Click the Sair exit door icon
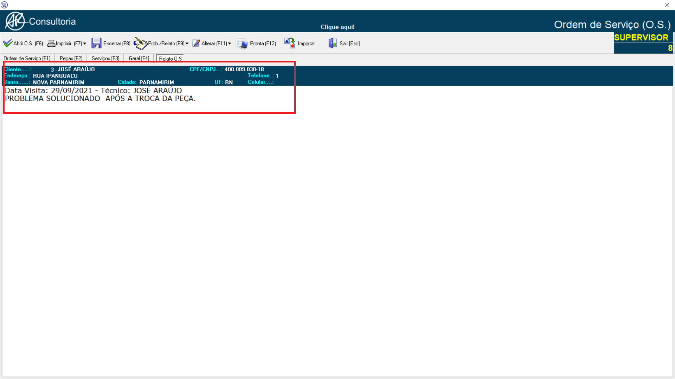Image resolution: width=675 pixels, height=379 pixels. (x=333, y=43)
